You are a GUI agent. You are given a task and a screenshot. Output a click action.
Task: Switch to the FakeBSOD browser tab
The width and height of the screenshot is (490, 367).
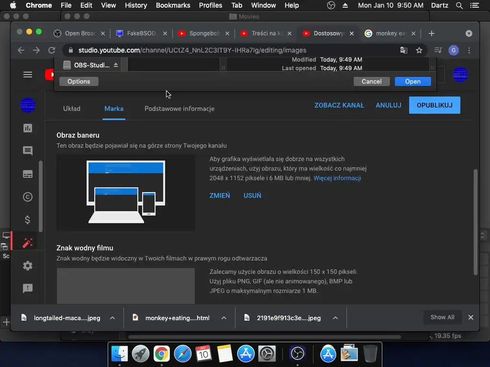141,33
